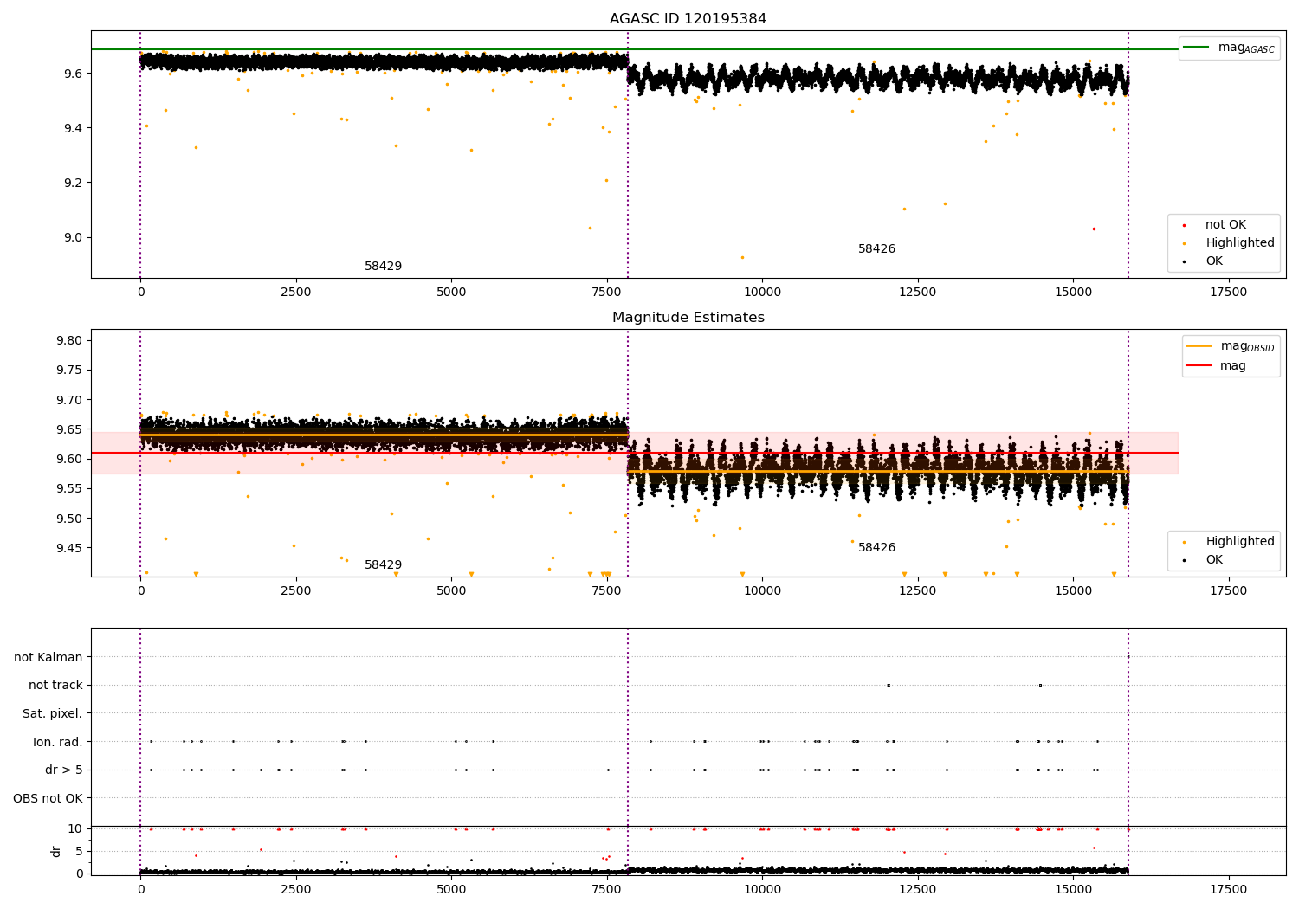
Task: Click the "5000" x-axis tick in Magnitude Estimates plot
Action: [451, 591]
